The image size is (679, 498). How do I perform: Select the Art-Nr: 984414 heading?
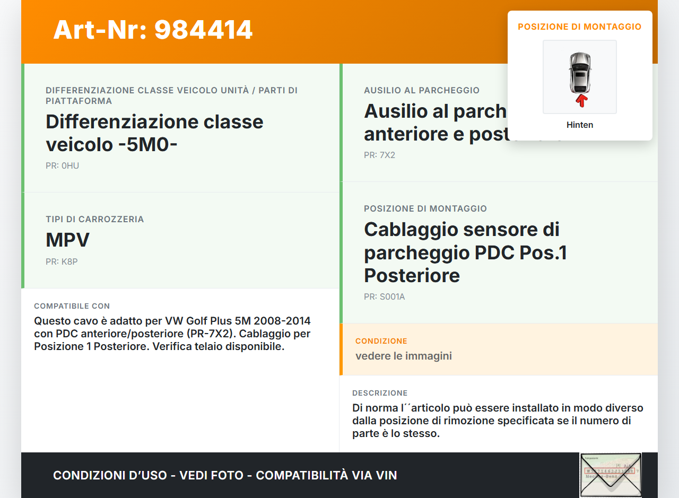pos(153,30)
